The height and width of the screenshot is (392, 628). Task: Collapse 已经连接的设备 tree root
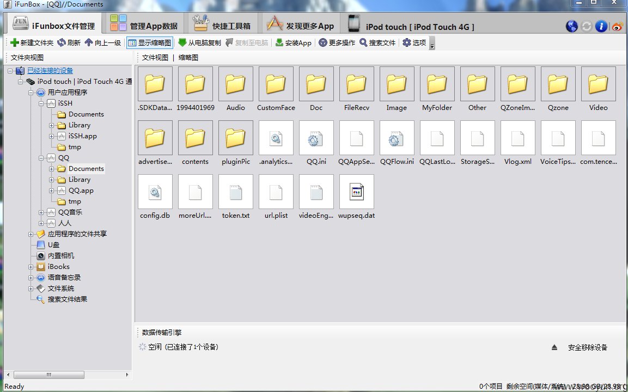tap(10, 71)
